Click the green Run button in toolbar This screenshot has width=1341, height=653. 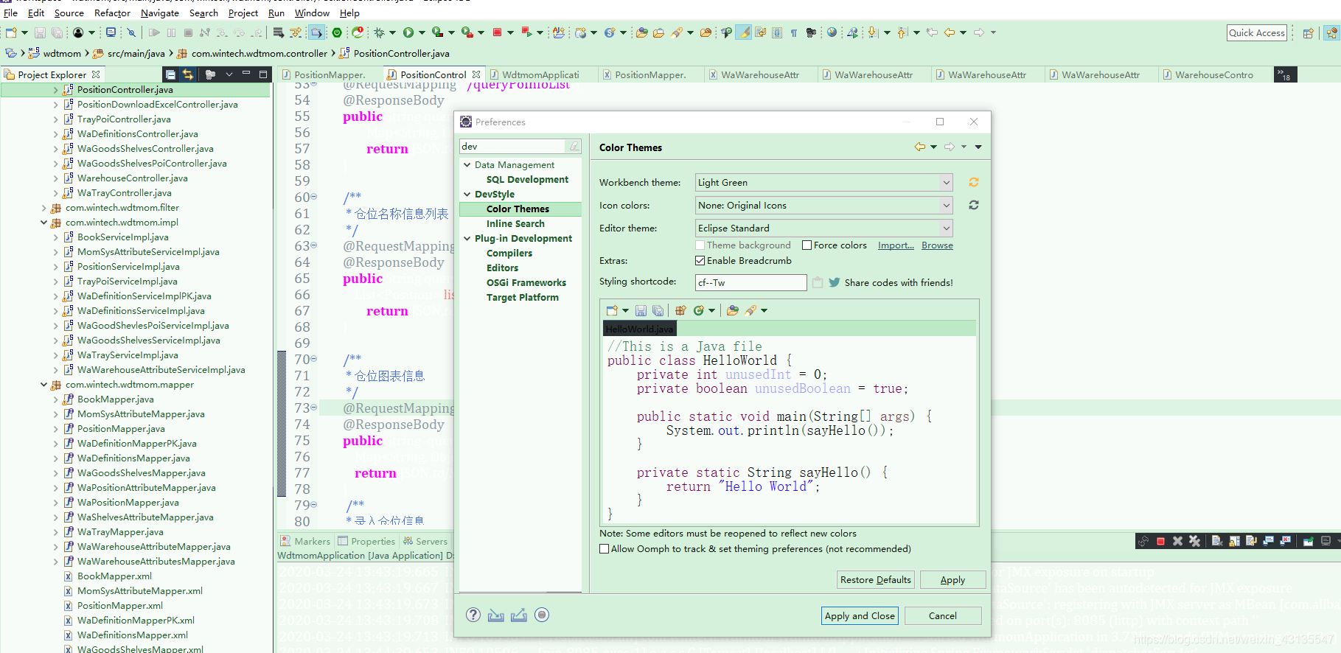tap(408, 32)
